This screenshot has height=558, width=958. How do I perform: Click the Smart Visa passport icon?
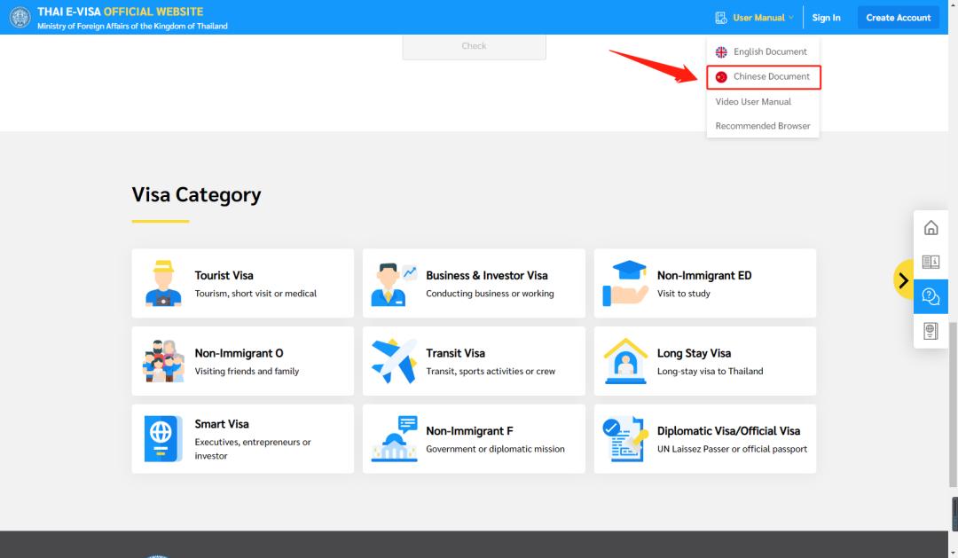[x=163, y=439]
